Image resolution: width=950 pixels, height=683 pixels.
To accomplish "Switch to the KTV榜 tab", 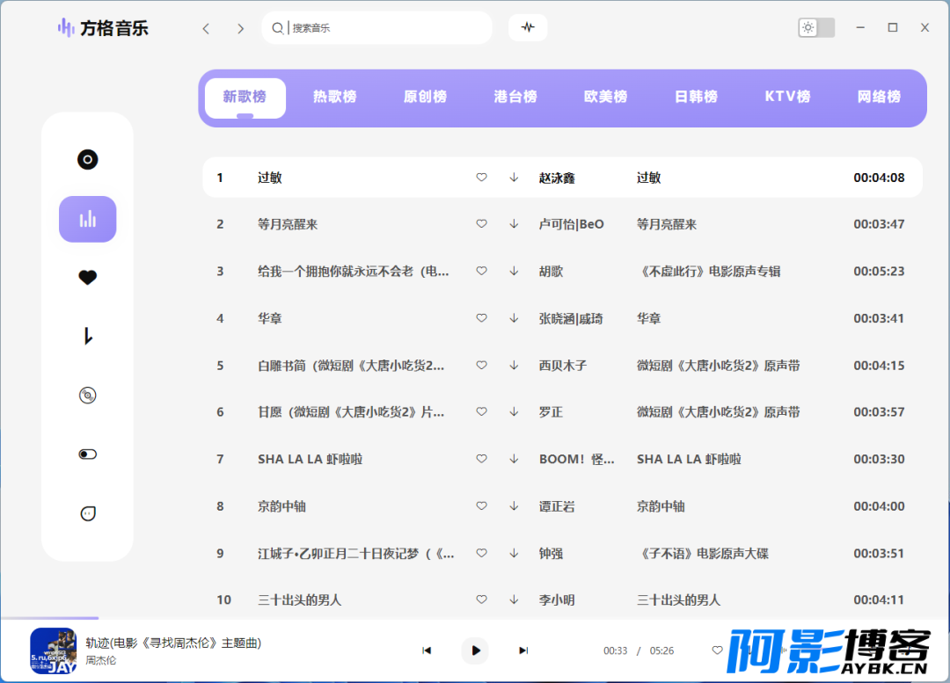I will click(x=787, y=98).
